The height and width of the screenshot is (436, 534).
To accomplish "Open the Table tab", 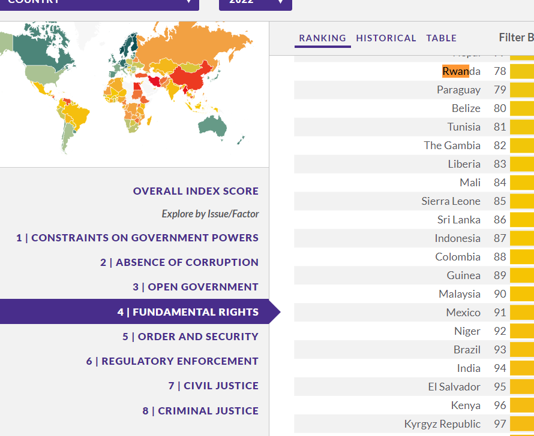I will click(x=441, y=38).
